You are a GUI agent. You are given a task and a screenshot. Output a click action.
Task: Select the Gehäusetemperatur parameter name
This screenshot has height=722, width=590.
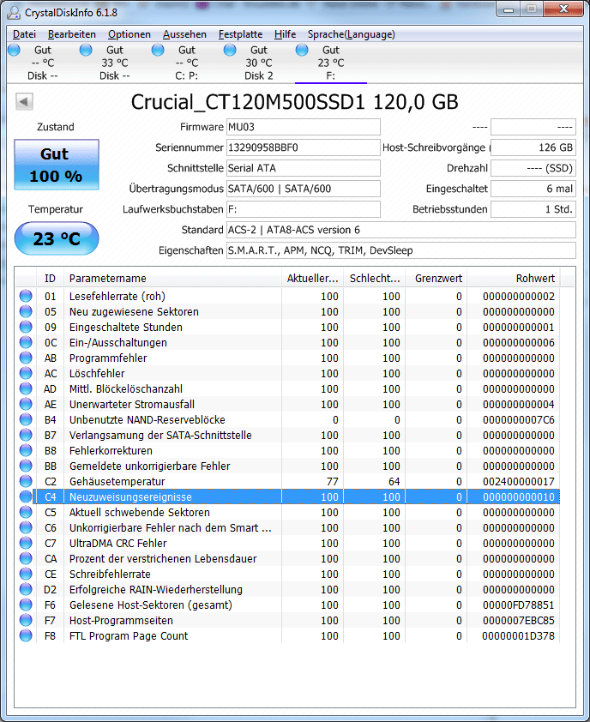[117, 481]
